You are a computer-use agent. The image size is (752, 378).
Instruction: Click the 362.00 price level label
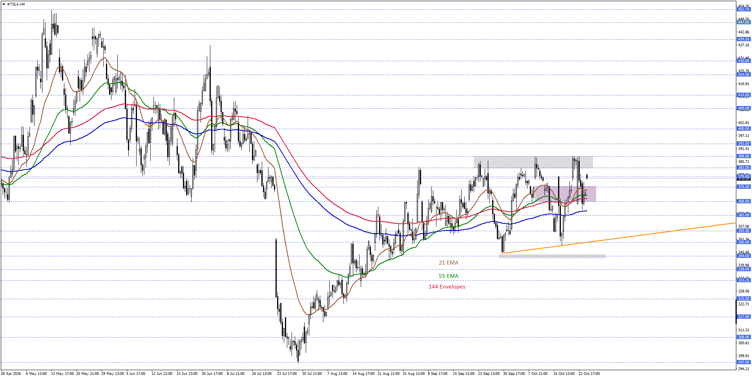[744, 215]
